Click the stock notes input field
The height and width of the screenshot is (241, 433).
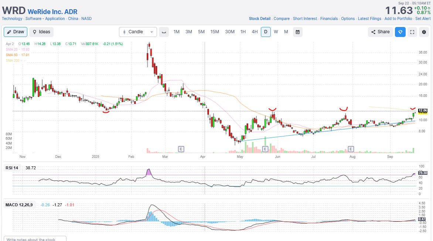click(35, 239)
